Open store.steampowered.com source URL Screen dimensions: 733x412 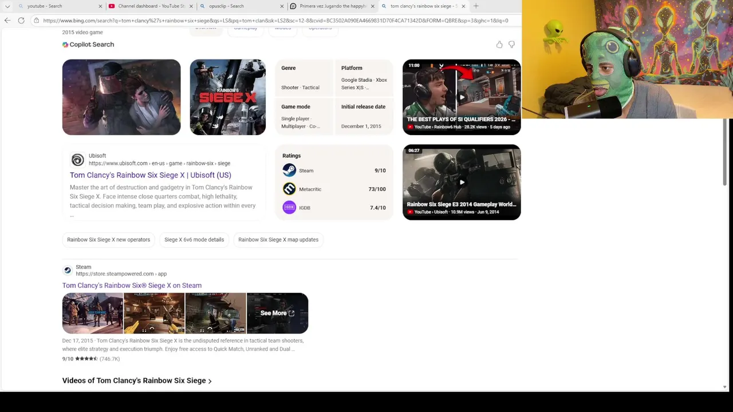[121, 274]
